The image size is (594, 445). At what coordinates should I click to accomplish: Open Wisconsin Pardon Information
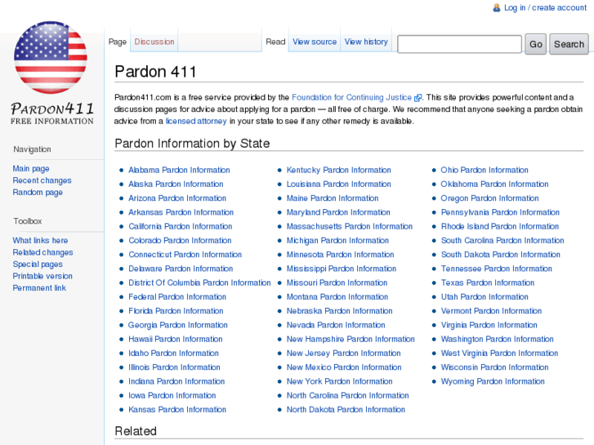coord(495,367)
